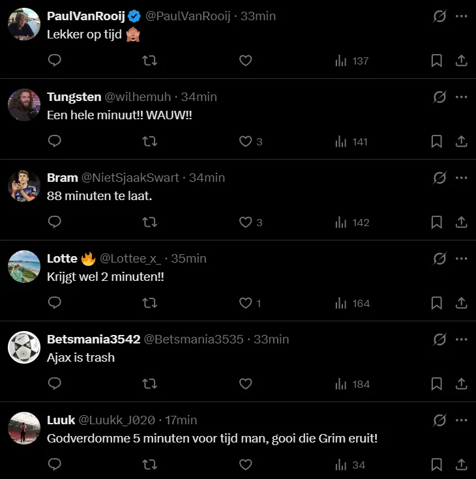View analytics on 'Ajax is trash' tweet
This screenshot has height=479, width=476.
352,384
